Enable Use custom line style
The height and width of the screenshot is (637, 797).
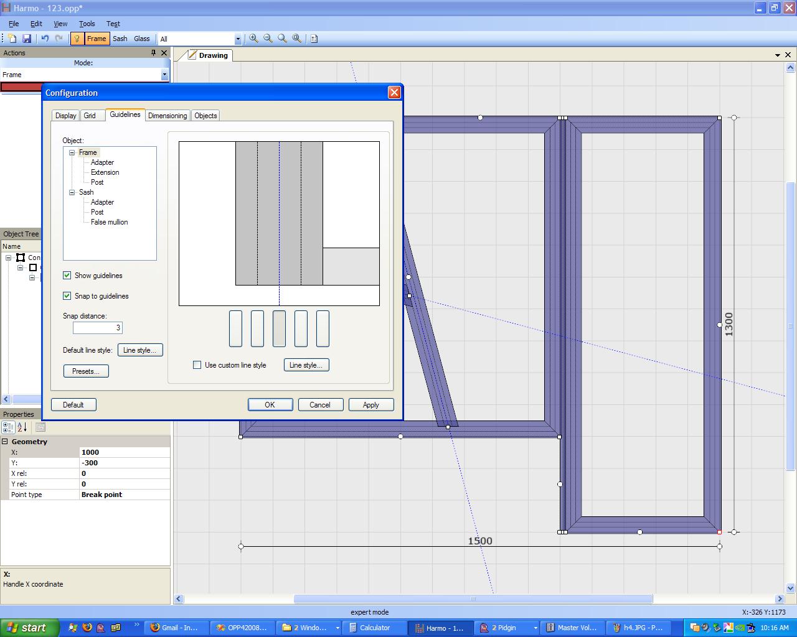(197, 365)
